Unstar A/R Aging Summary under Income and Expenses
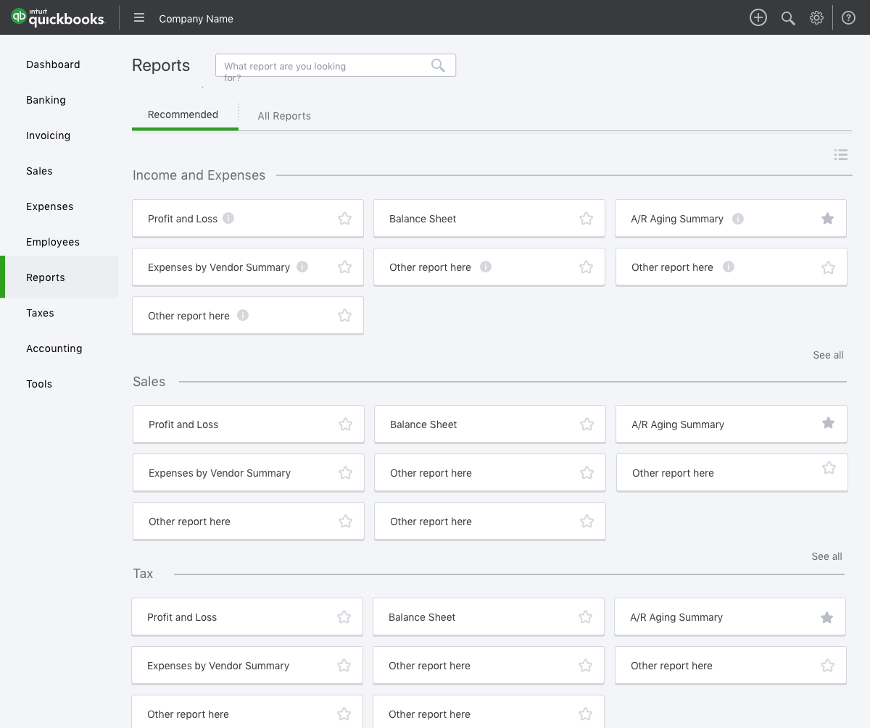Image resolution: width=870 pixels, height=728 pixels. (x=828, y=219)
